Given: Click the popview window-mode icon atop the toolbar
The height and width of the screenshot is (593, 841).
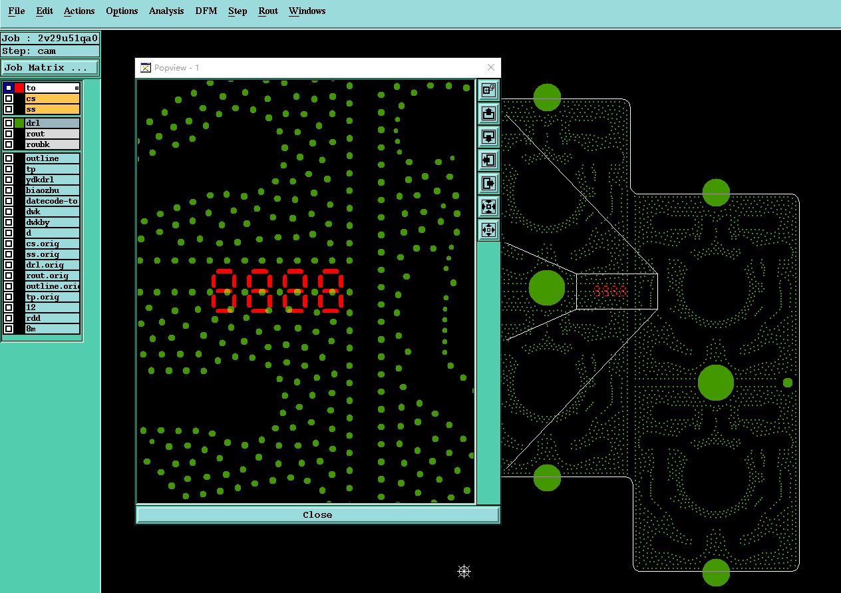Looking at the screenshot, I should coord(488,90).
